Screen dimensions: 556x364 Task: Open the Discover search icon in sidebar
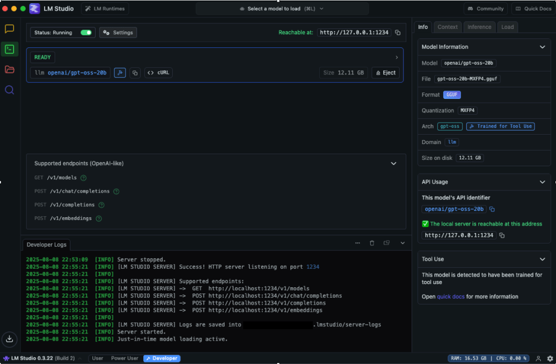(9, 90)
